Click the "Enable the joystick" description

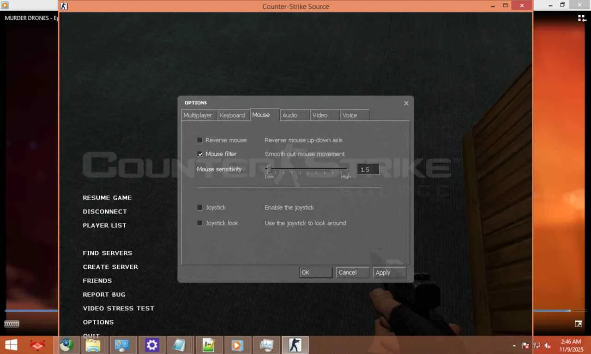coord(289,207)
